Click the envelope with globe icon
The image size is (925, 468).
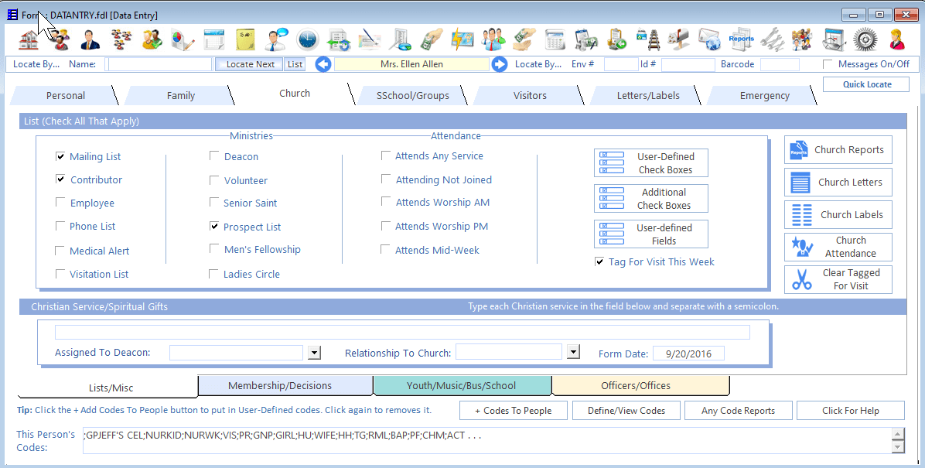point(710,40)
